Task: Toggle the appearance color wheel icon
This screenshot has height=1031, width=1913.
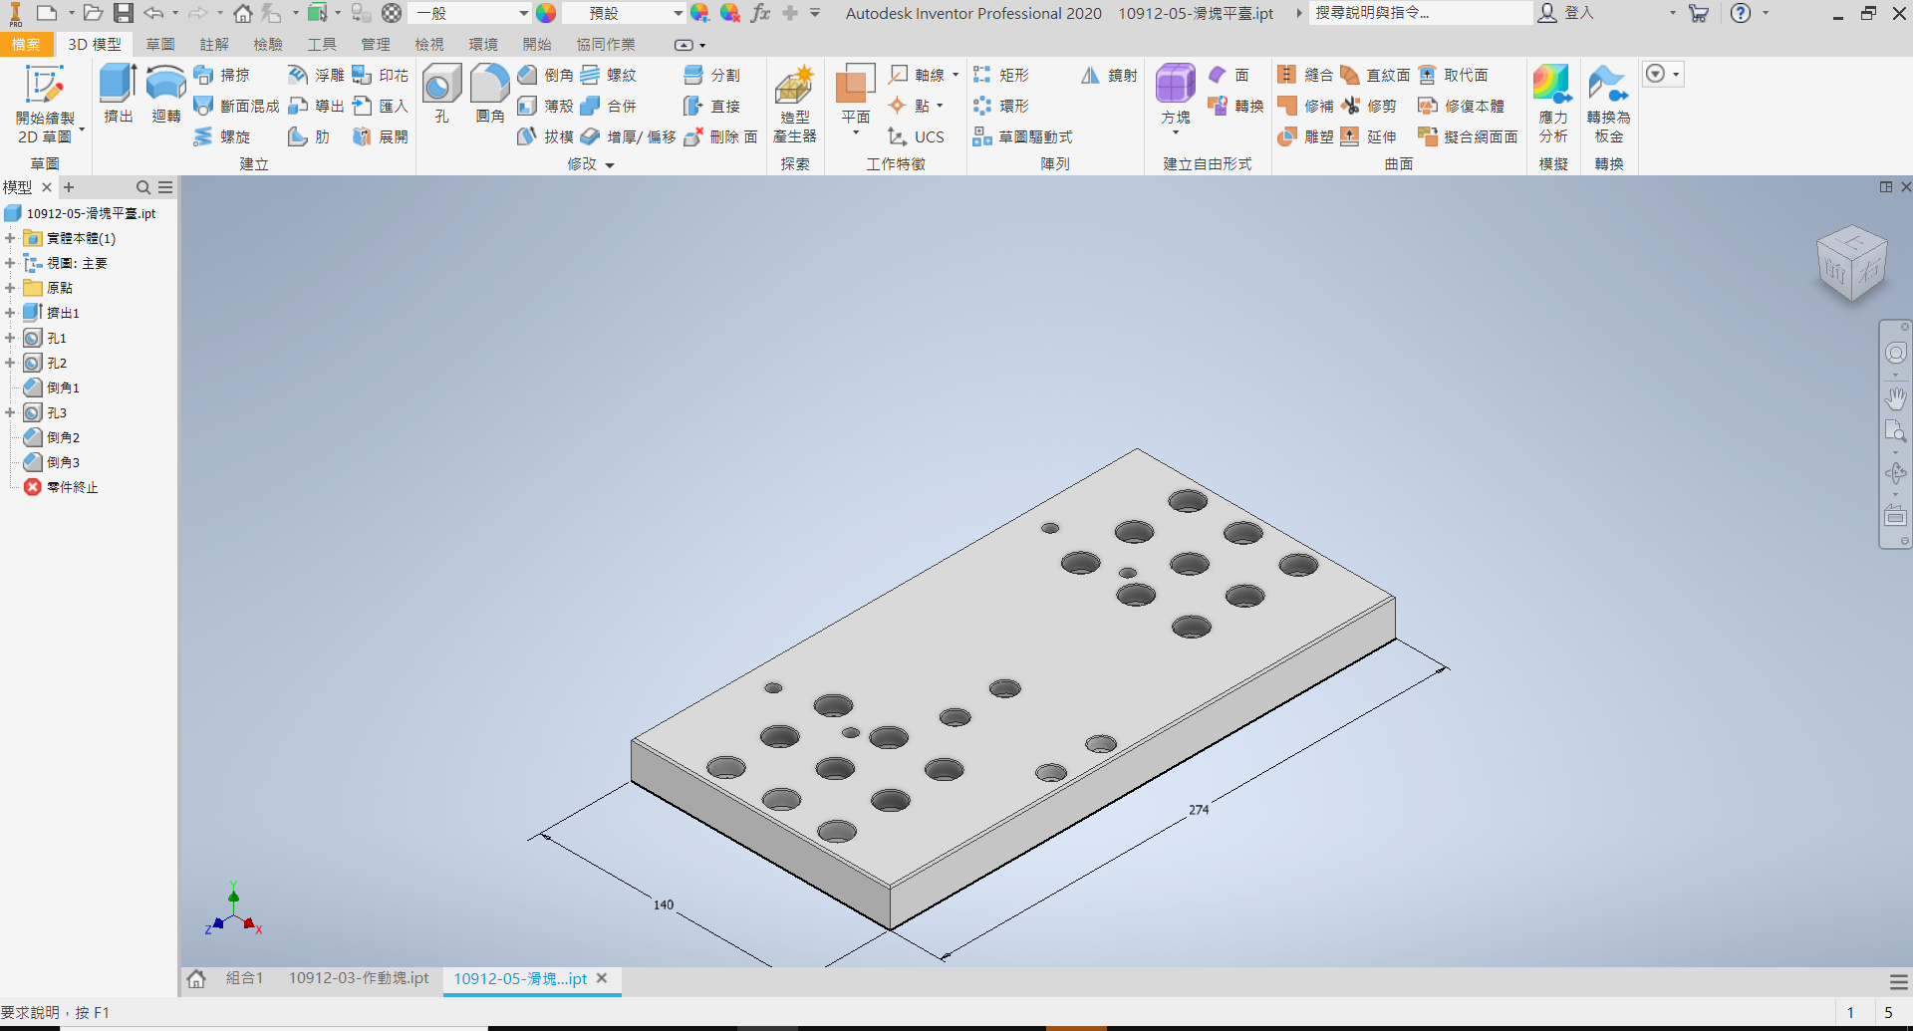Action: pos(546,13)
